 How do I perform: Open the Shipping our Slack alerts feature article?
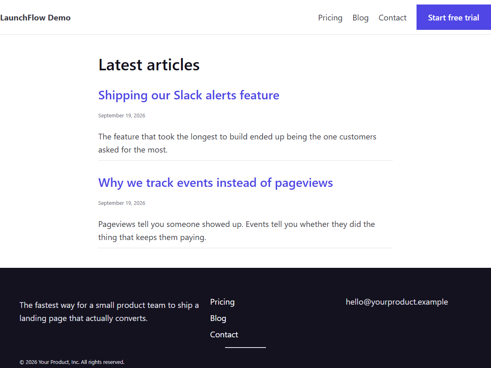click(189, 95)
